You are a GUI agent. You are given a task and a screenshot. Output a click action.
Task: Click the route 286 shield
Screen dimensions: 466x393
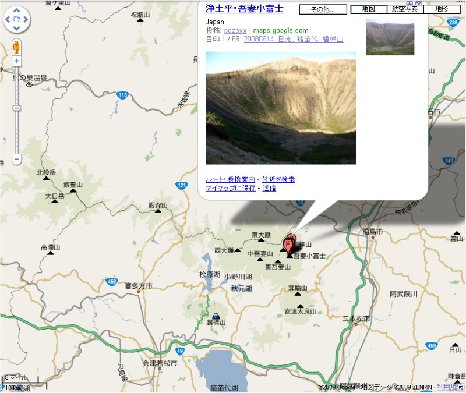tap(453, 22)
